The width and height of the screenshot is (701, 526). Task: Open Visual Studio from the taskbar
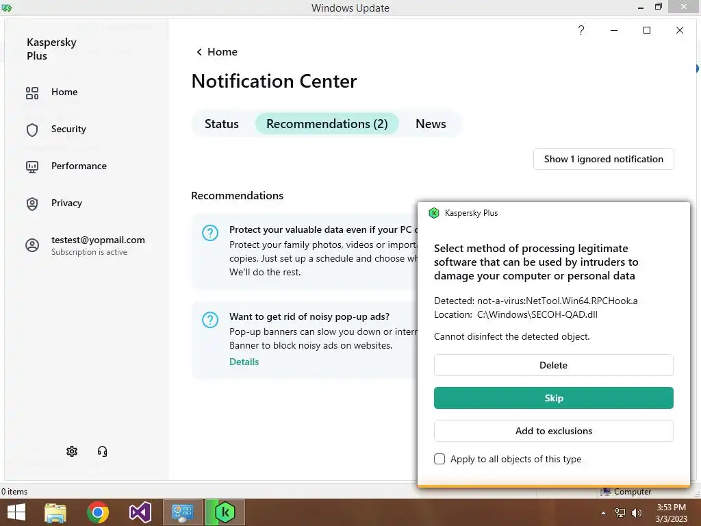pos(140,512)
